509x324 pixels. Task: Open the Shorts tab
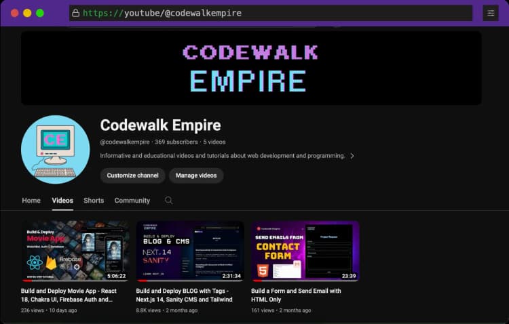coord(94,201)
